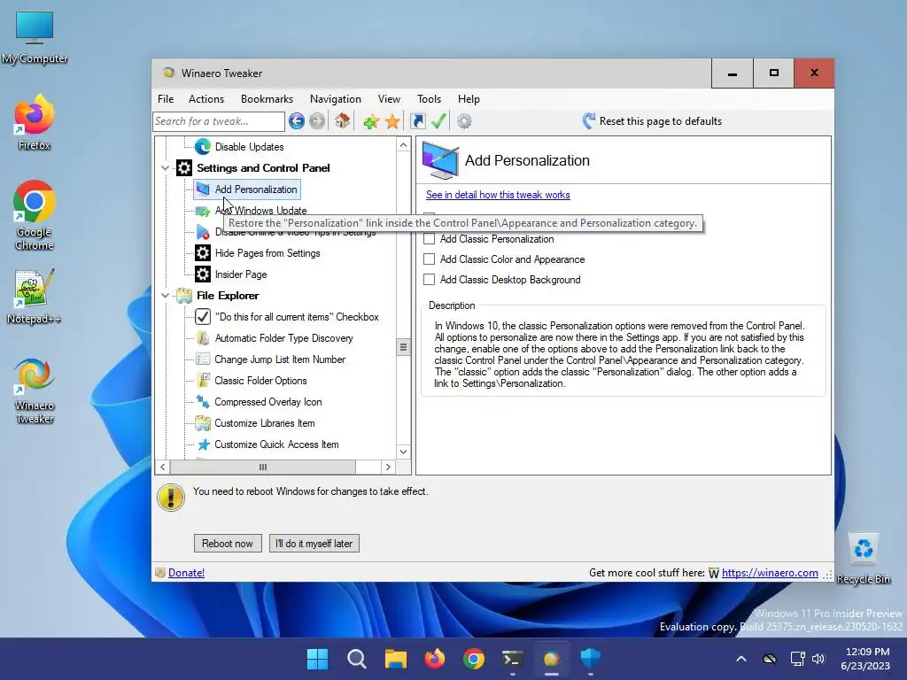Image resolution: width=907 pixels, height=680 pixels.
Task: Select the Insider Page tree item
Action: click(x=241, y=274)
